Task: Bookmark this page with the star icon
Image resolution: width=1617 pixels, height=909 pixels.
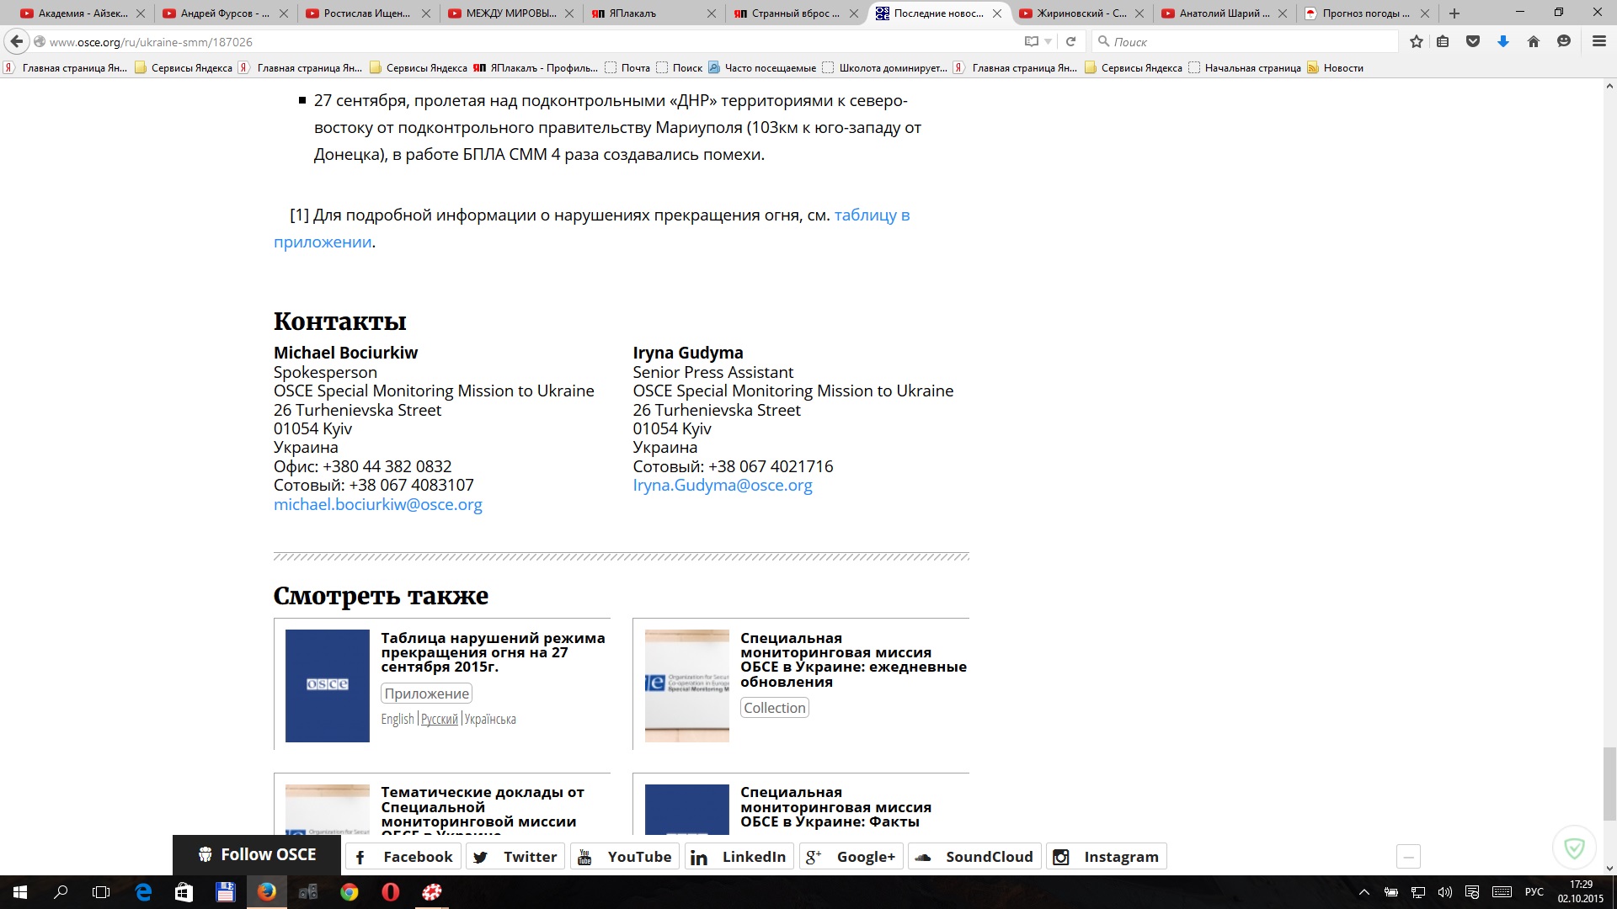Action: pyautogui.click(x=1417, y=41)
